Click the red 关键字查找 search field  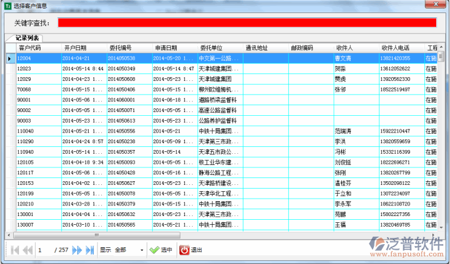(x=247, y=22)
